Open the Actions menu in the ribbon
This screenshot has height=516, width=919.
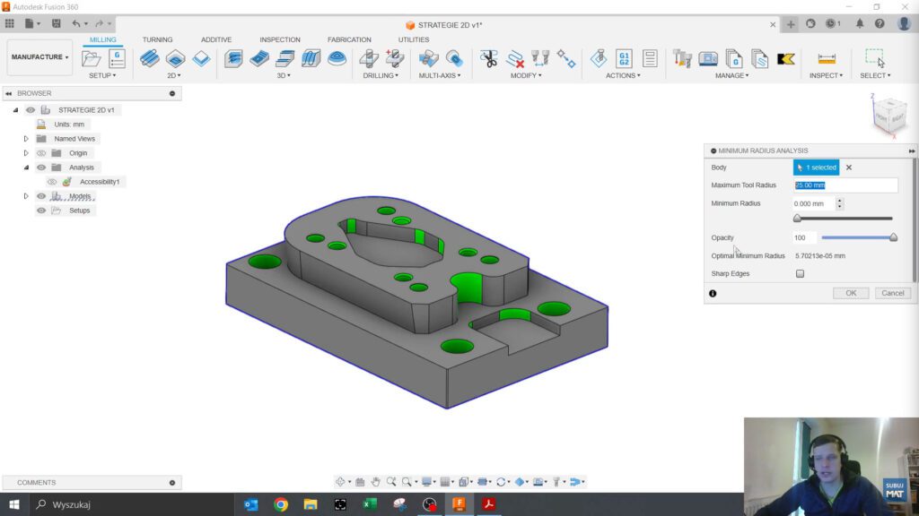click(x=623, y=75)
